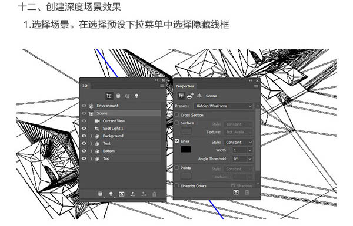Open the 3D panel flyout menu
Screen dimensions: 353x226
point(162,86)
